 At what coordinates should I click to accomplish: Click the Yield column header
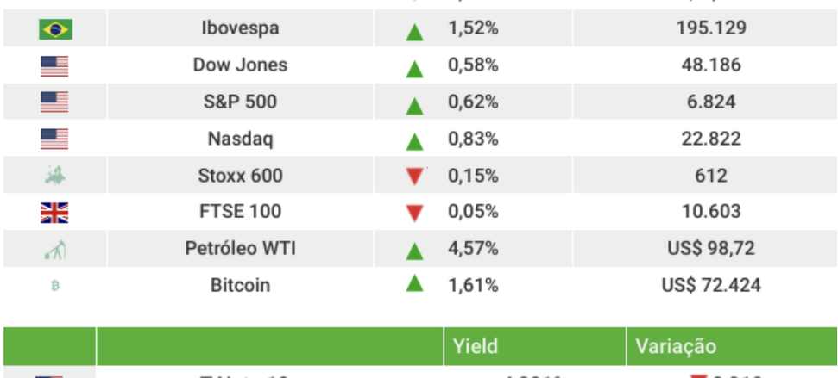[476, 346]
